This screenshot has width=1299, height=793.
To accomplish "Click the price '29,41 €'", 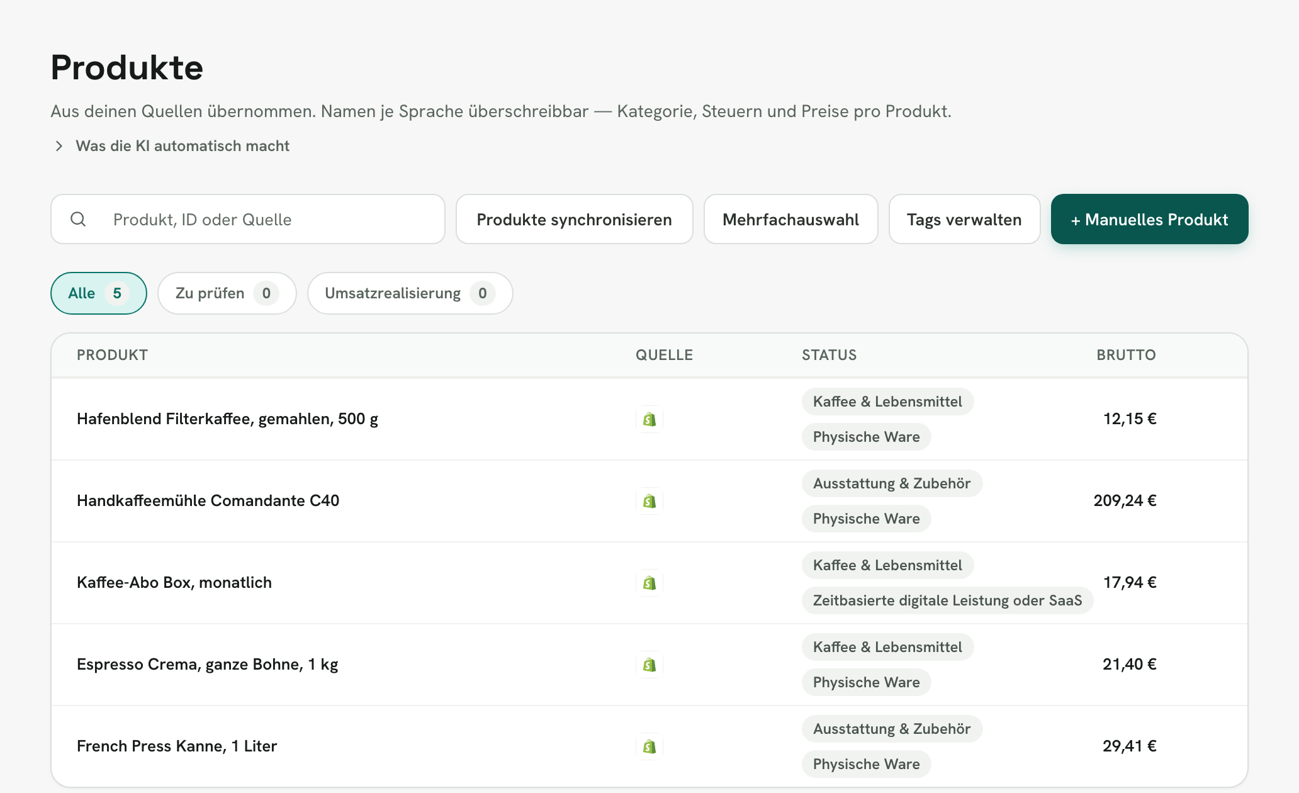I will [1130, 746].
